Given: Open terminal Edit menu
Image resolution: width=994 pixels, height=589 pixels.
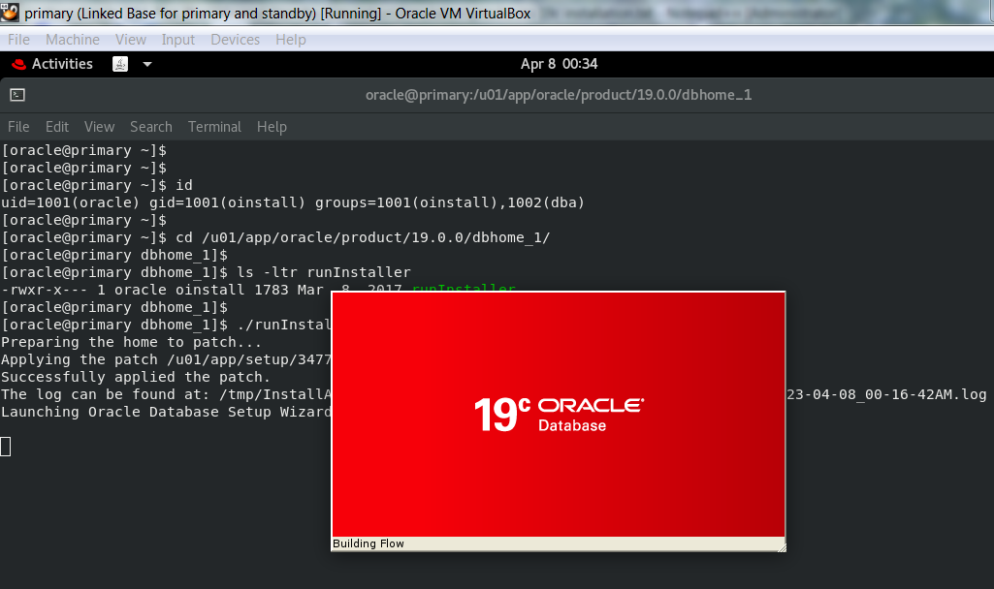Looking at the screenshot, I should pos(57,127).
